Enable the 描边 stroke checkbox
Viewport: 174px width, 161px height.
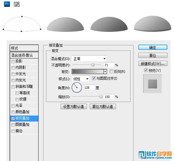(13, 131)
